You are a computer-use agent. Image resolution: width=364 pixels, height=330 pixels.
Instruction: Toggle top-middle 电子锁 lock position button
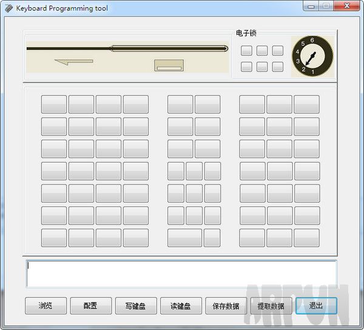coord(262,51)
